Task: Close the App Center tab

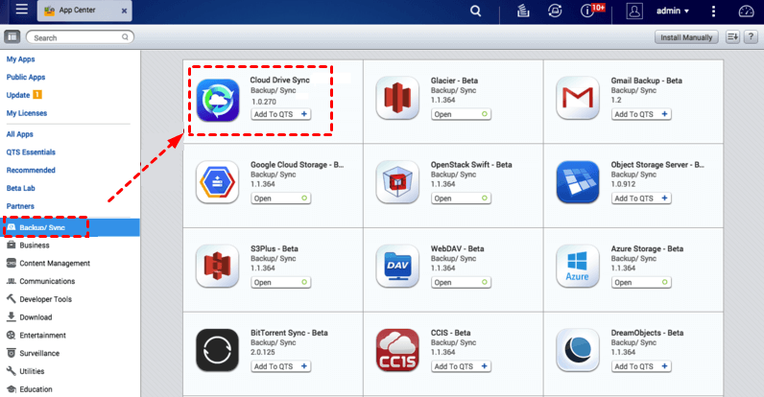Action: pos(124,11)
